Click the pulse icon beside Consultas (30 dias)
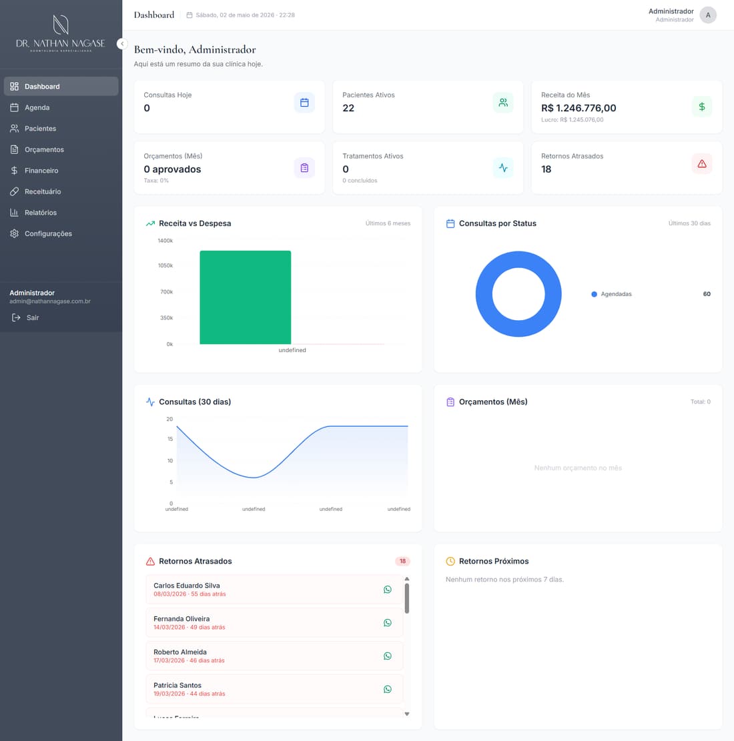The height and width of the screenshot is (741, 734). click(150, 402)
